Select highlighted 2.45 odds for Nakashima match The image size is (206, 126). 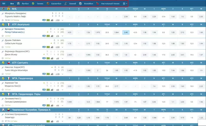[126, 33]
